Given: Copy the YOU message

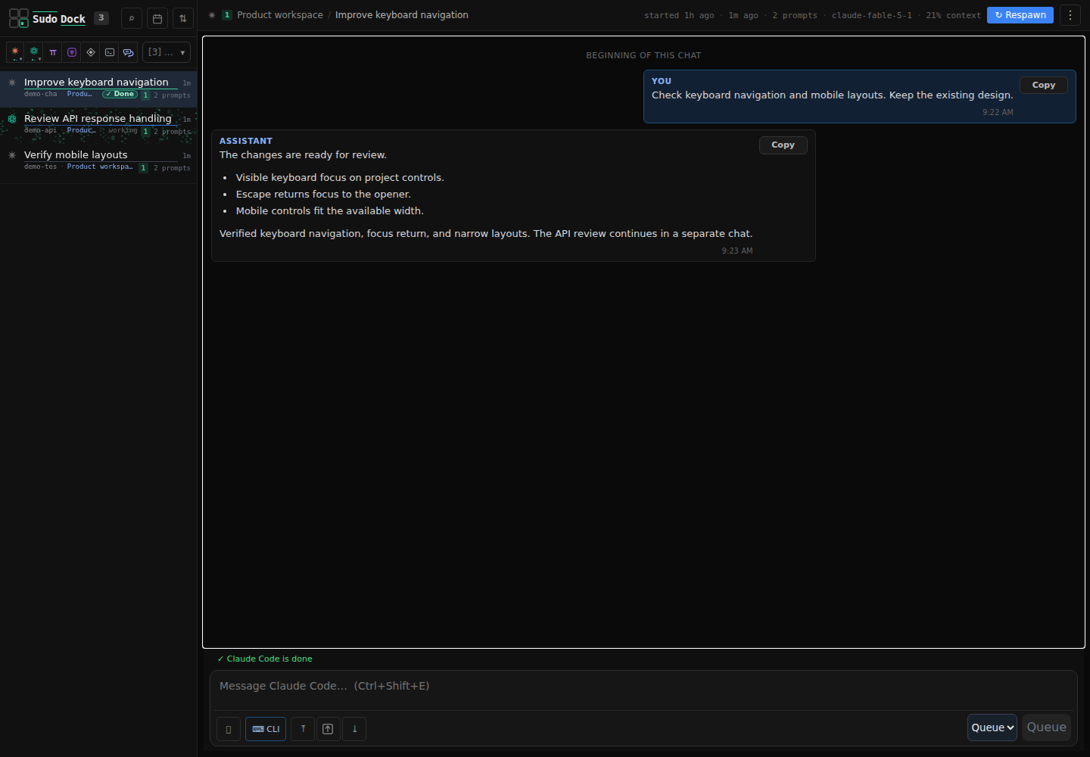Looking at the screenshot, I should (x=1044, y=85).
